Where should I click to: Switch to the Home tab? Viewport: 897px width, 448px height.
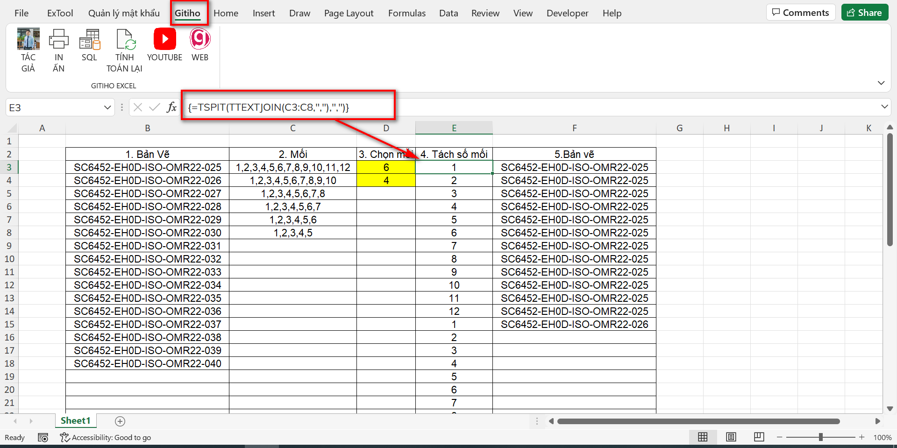pos(226,13)
